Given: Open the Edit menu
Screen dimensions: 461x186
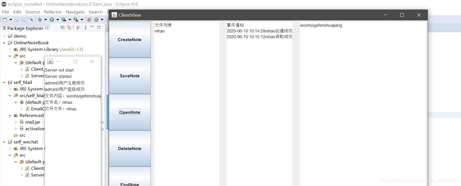Looking at the screenshot, I should pyautogui.click(x=17, y=12).
